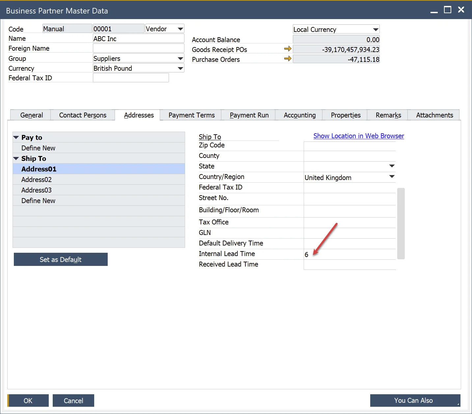Follow Show Location in Web Browser link
The width and height of the screenshot is (472, 414).
(358, 136)
